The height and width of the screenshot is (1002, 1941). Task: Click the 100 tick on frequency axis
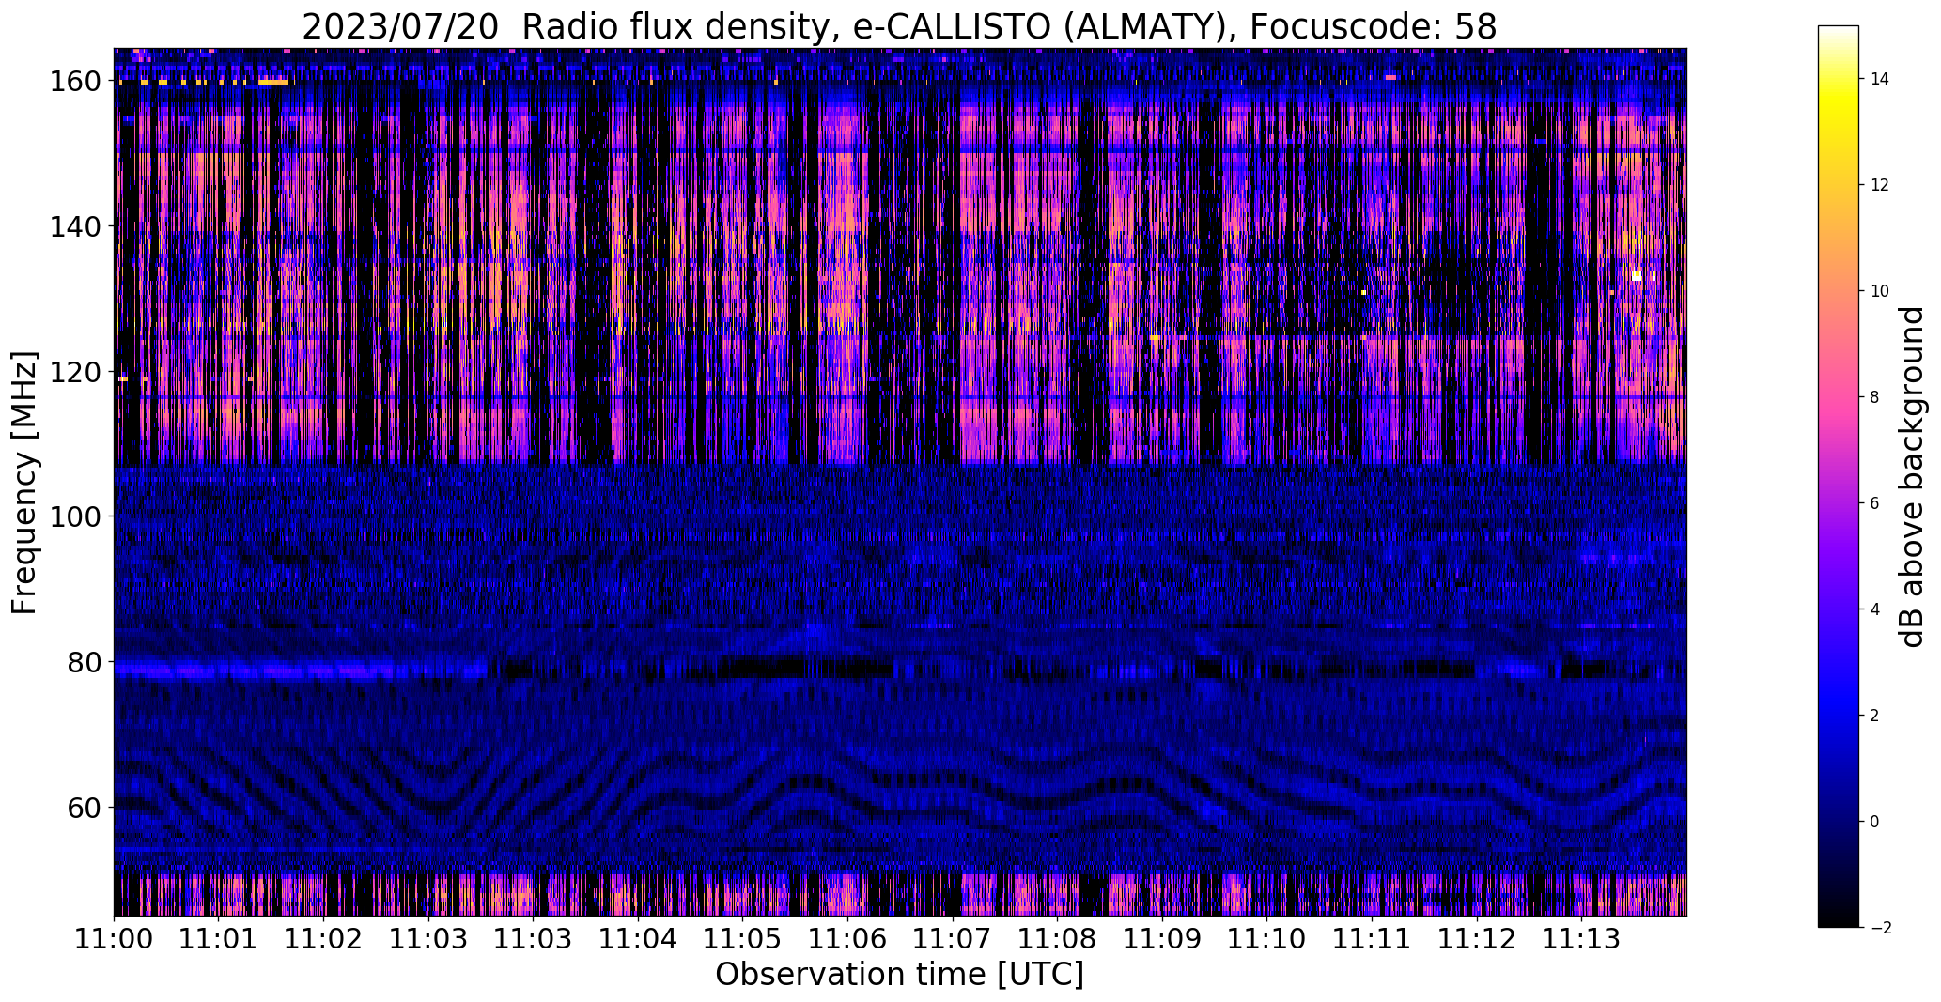coord(77,516)
